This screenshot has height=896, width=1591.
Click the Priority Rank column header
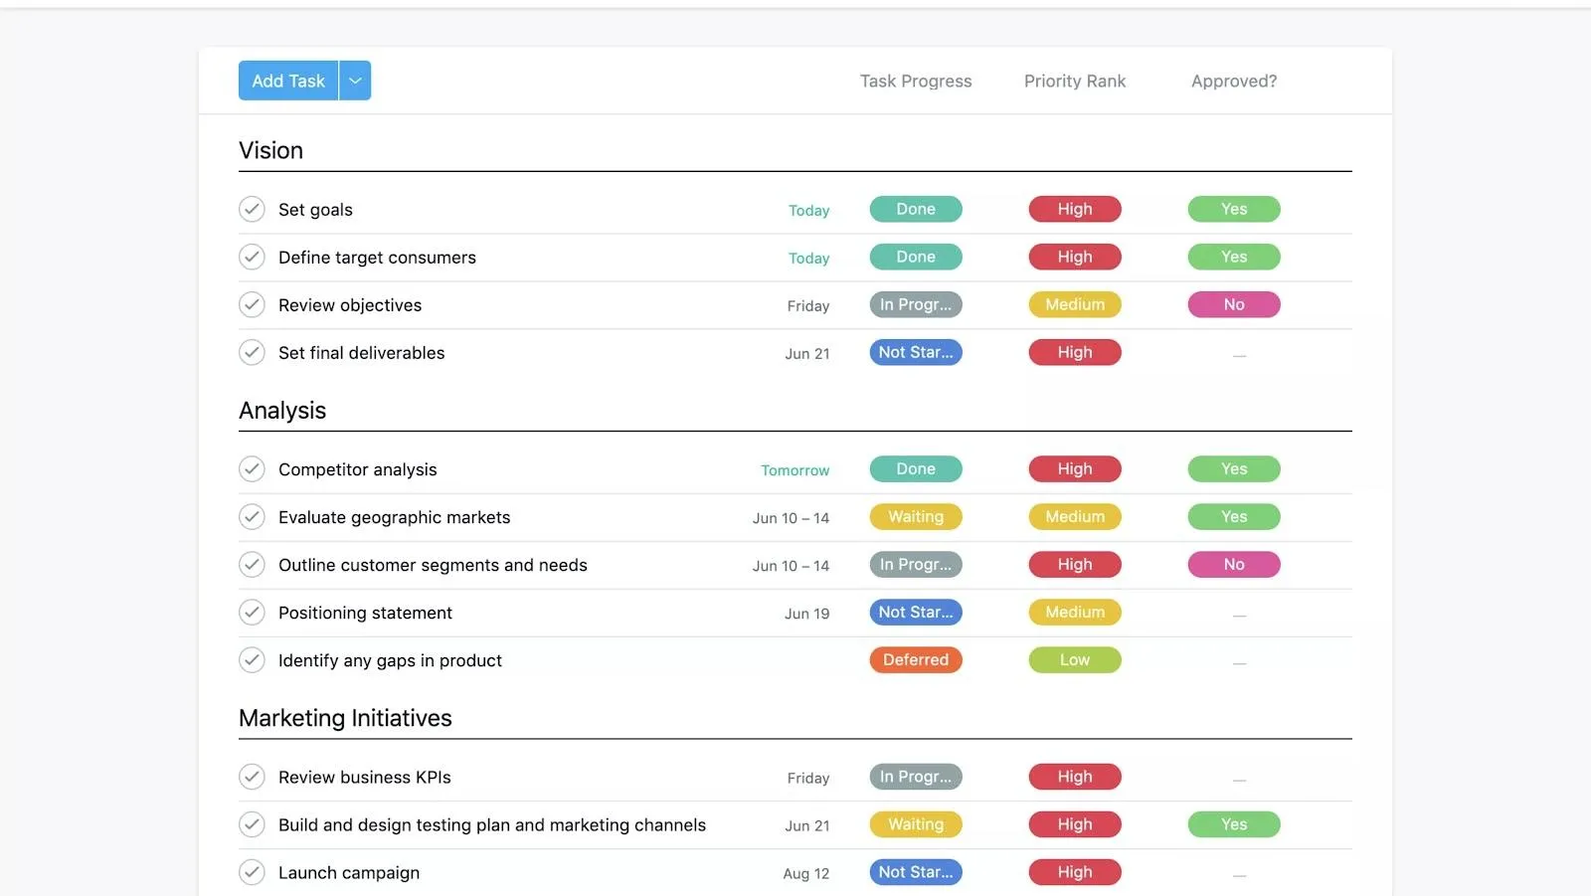tap(1075, 81)
